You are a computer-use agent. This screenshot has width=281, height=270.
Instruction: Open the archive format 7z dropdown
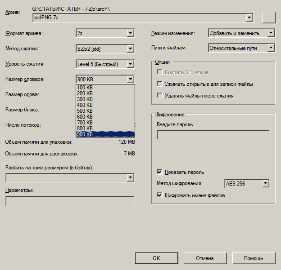[105, 33]
